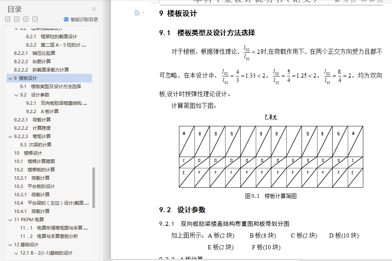Collapse the 12.1 B-2(J-1) 基础的设计 node
Image resolution: width=392 pixels, height=261 pixels.
point(16,253)
